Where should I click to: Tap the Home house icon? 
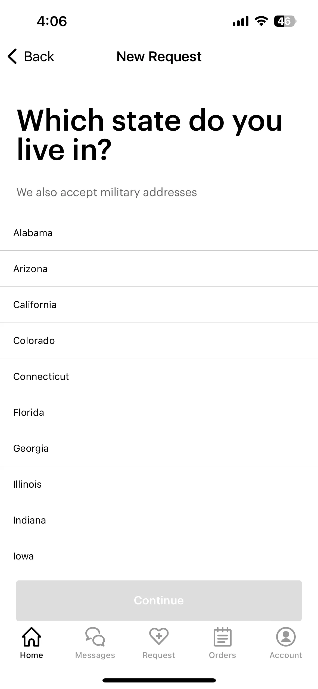point(32,637)
